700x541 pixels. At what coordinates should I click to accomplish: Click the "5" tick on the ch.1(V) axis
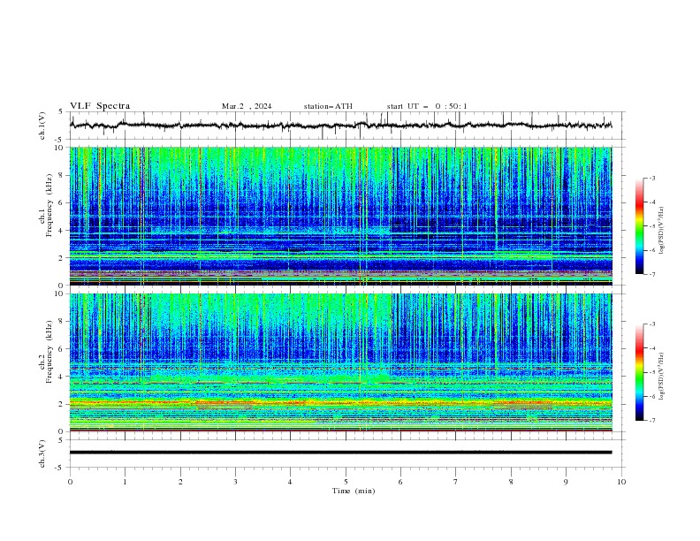coord(61,112)
